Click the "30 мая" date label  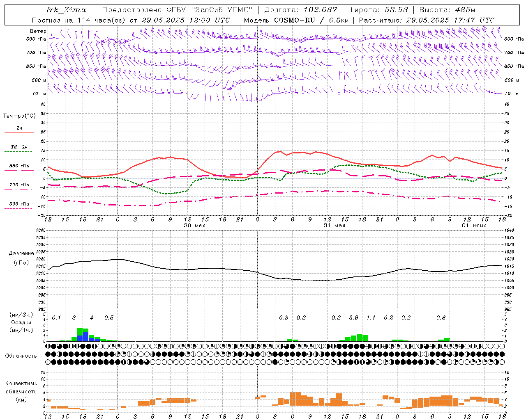(x=194, y=225)
